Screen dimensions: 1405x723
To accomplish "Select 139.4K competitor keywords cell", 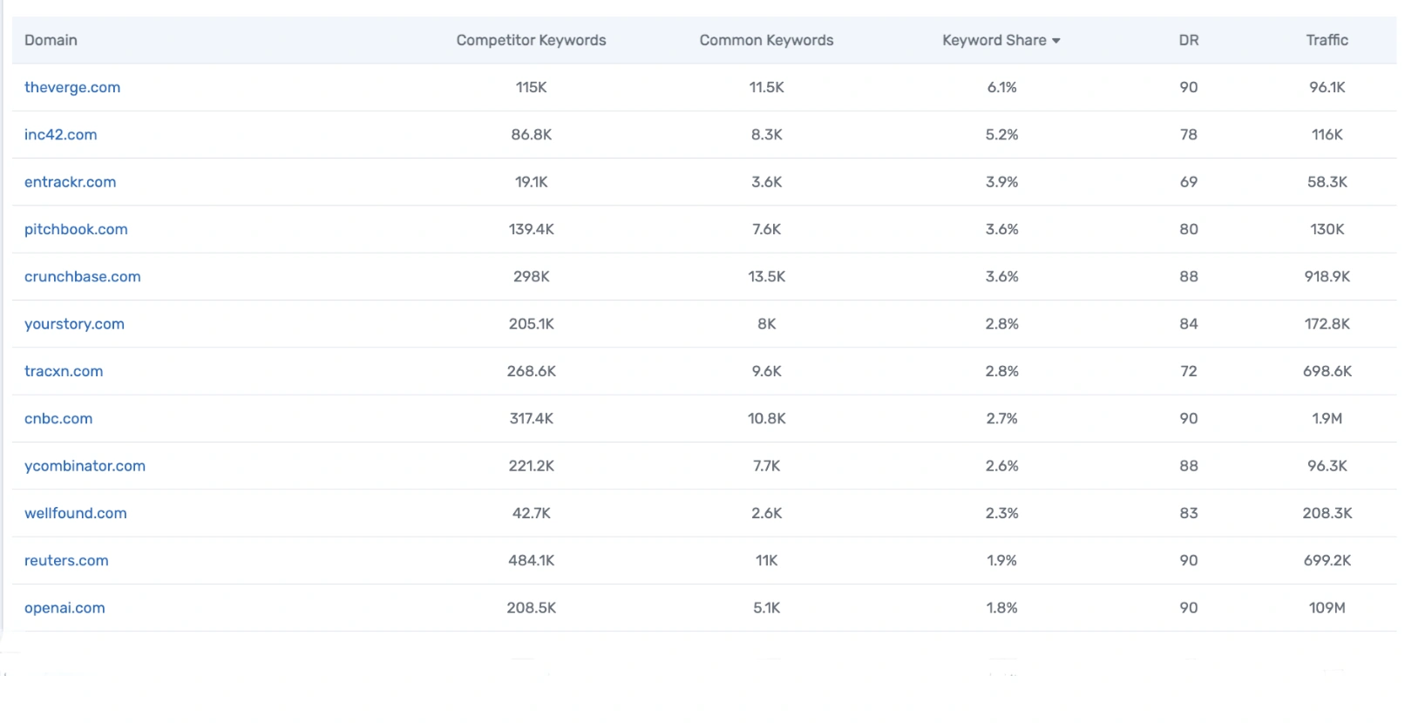I will point(531,229).
